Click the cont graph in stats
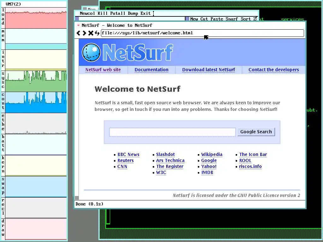This screenshot has width=323, height=242. [x=36, y=102]
